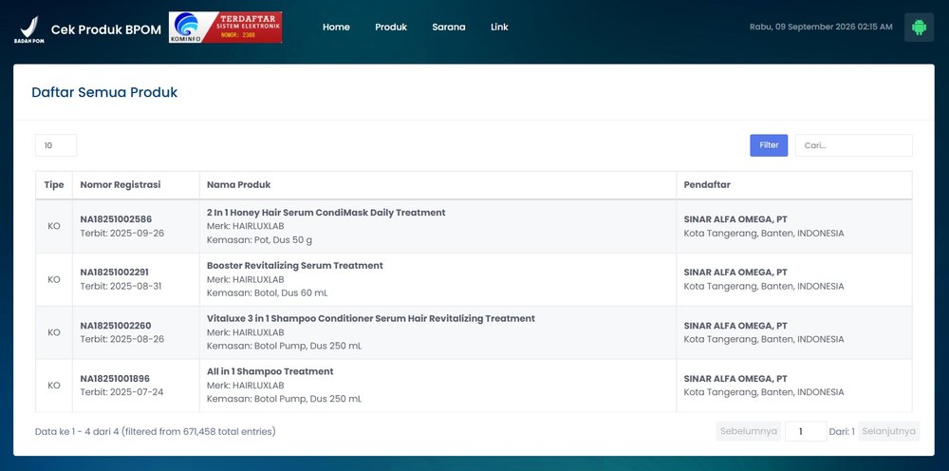Click the Sebelumnya pagination button
Screen dimensions: 949x471
(x=748, y=432)
